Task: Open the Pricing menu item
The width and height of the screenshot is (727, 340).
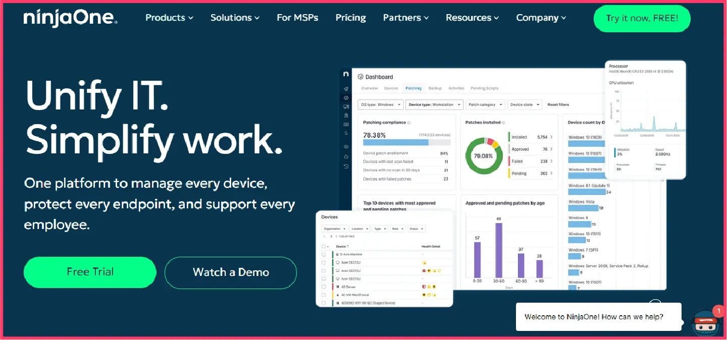Action: (x=351, y=18)
